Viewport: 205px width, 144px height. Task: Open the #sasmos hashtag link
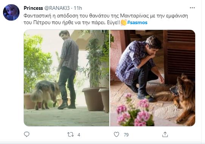click(137, 22)
